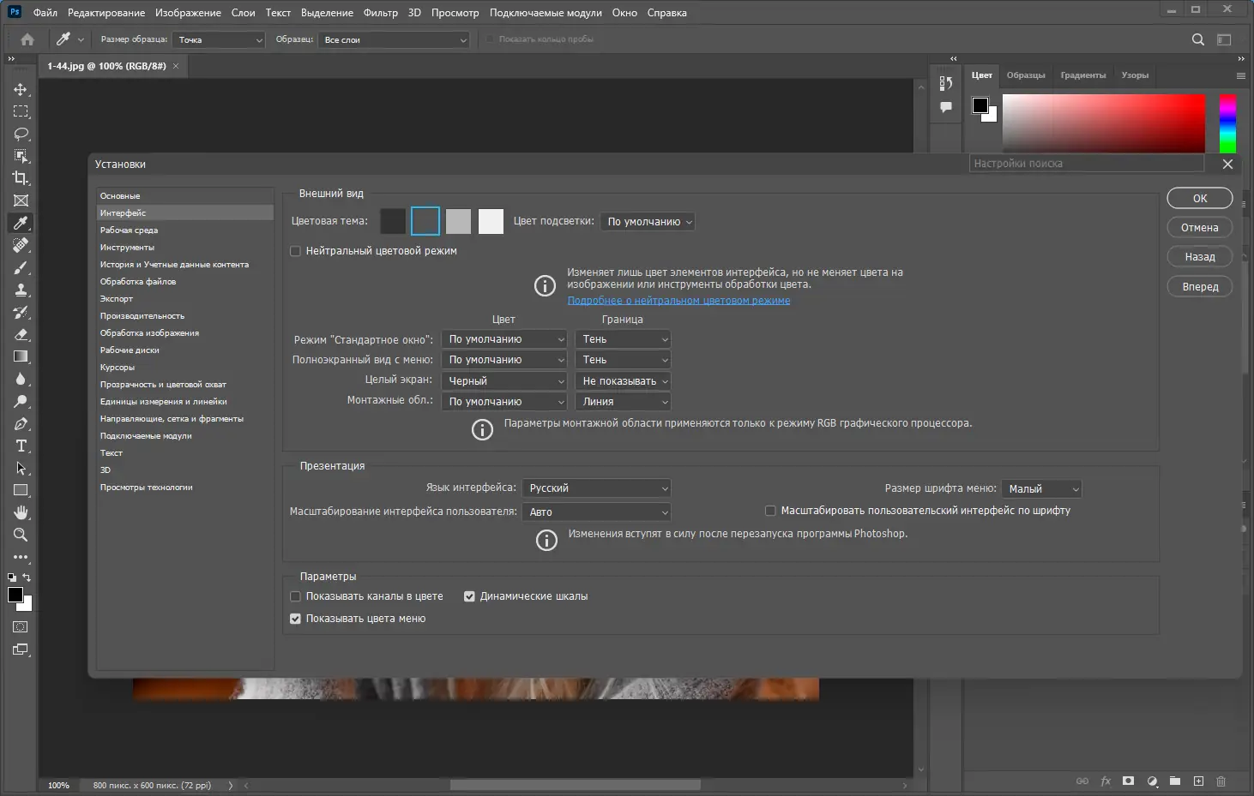Open Язык интерфейса dropdown
This screenshot has height=796, width=1254.
click(597, 488)
